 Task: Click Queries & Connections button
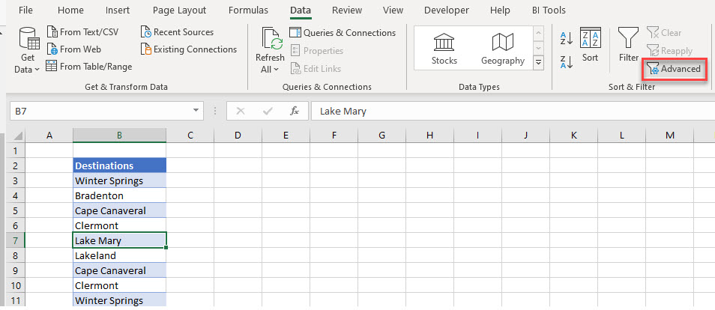pos(343,33)
